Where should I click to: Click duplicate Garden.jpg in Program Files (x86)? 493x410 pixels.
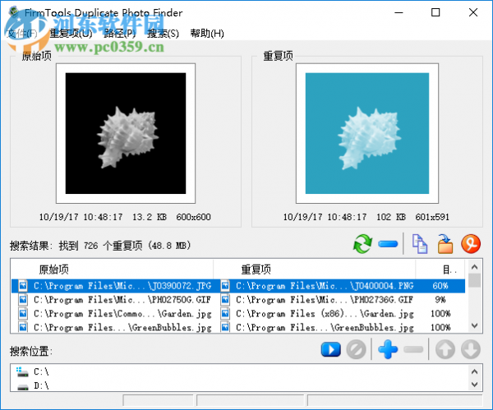pyautogui.click(x=325, y=314)
